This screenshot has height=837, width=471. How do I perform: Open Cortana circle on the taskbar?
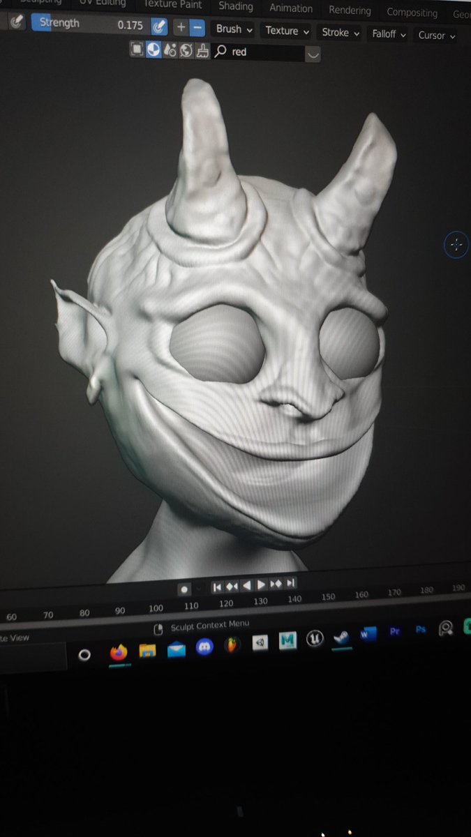tap(84, 655)
